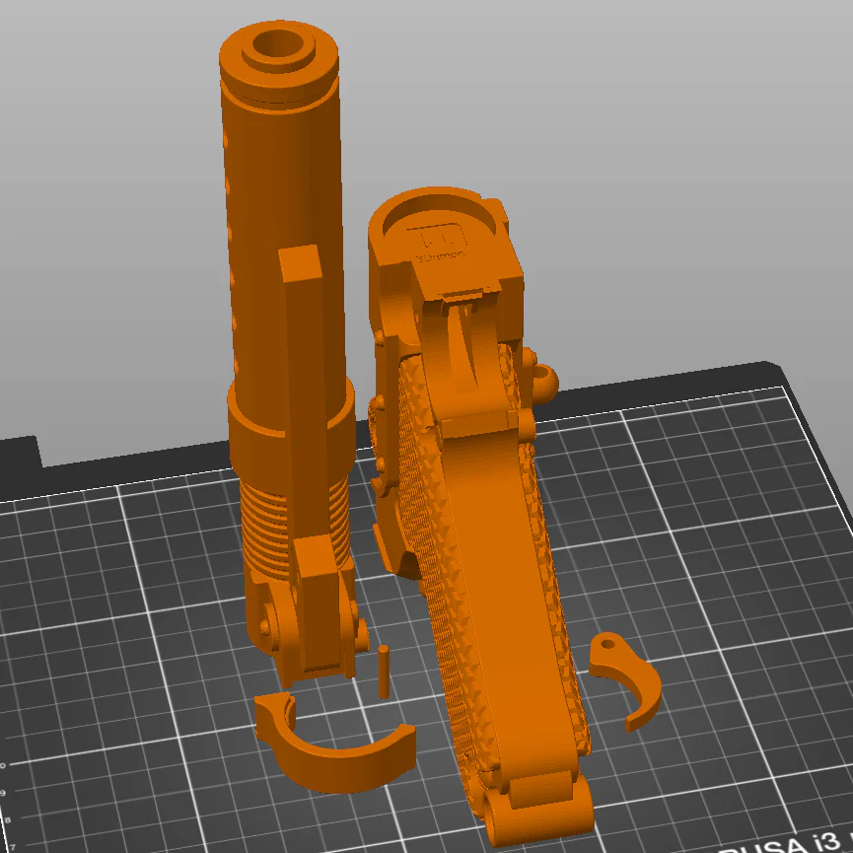Click the engraved logo on circular top

pos(439,242)
